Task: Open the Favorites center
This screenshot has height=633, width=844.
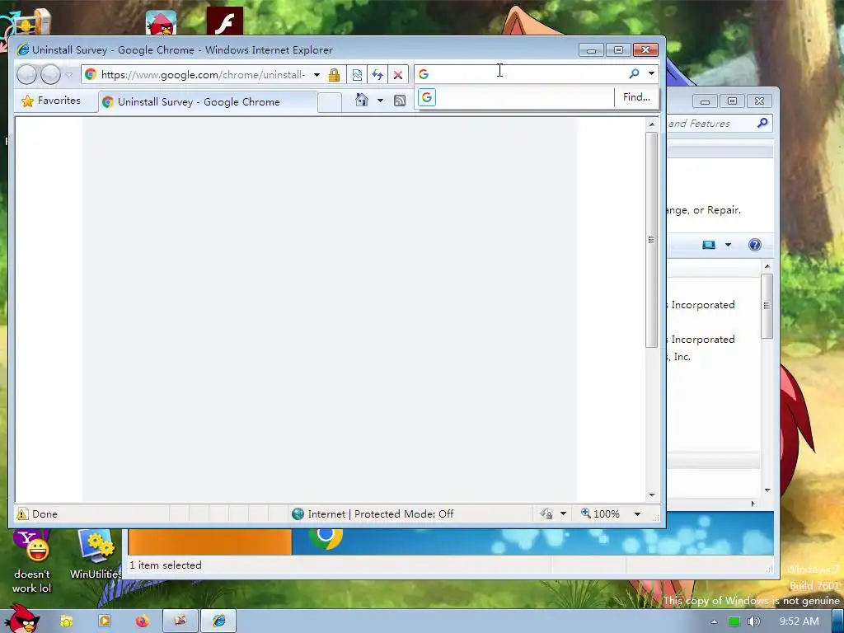Action: (x=50, y=101)
